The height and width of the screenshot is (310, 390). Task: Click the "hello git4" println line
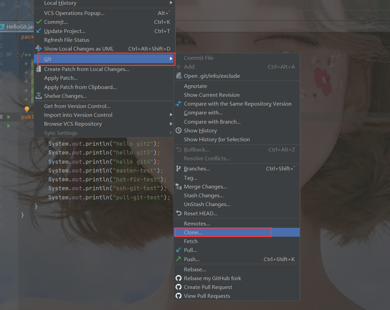pos(104,162)
